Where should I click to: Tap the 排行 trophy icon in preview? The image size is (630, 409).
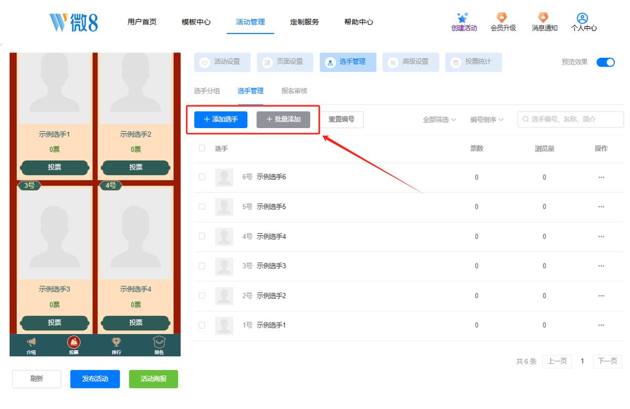pyautogui.click(x=117, y=342)
